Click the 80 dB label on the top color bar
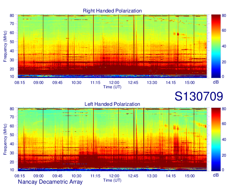This screenshot has width=230, height=186. coord(224,15)
